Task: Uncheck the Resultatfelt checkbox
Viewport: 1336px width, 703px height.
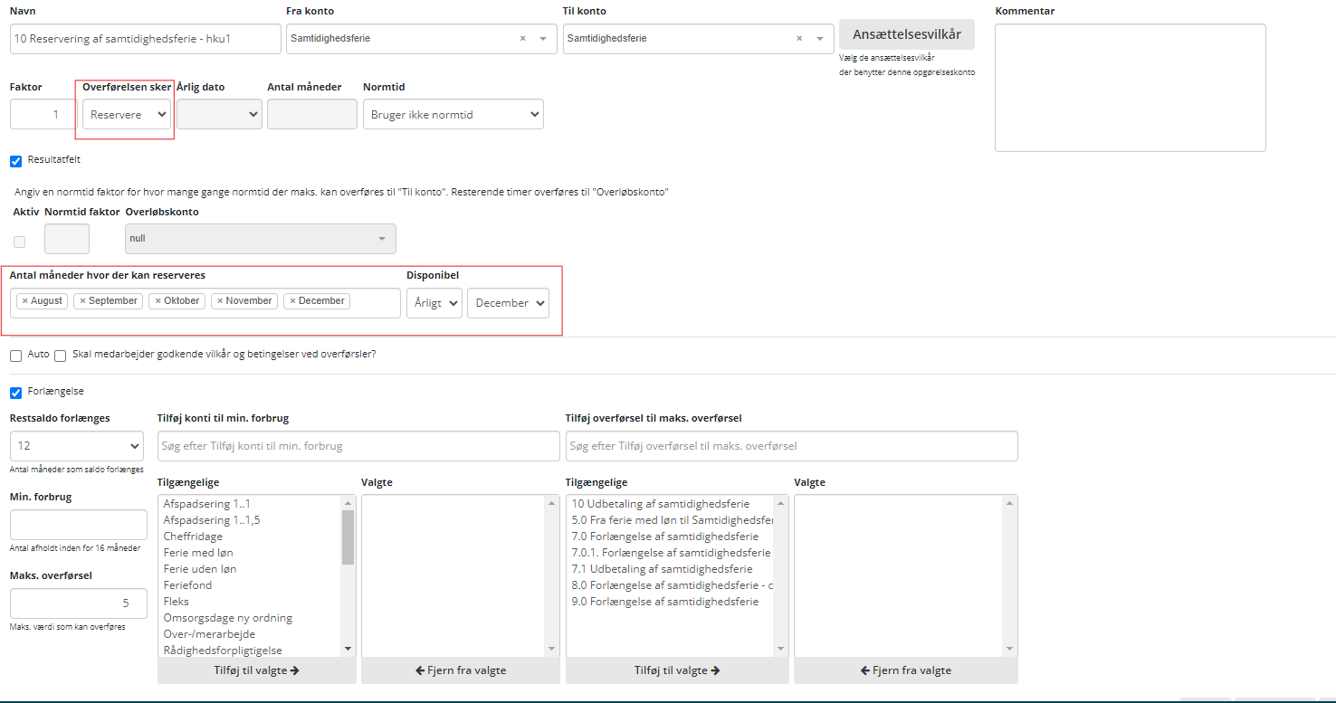Action: [15, 161]
